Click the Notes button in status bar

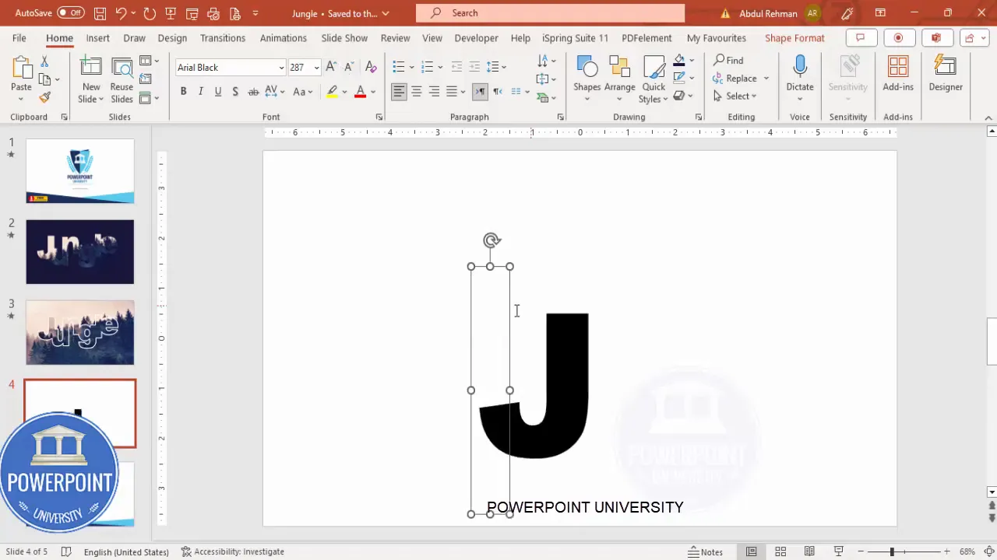[706, 551]
